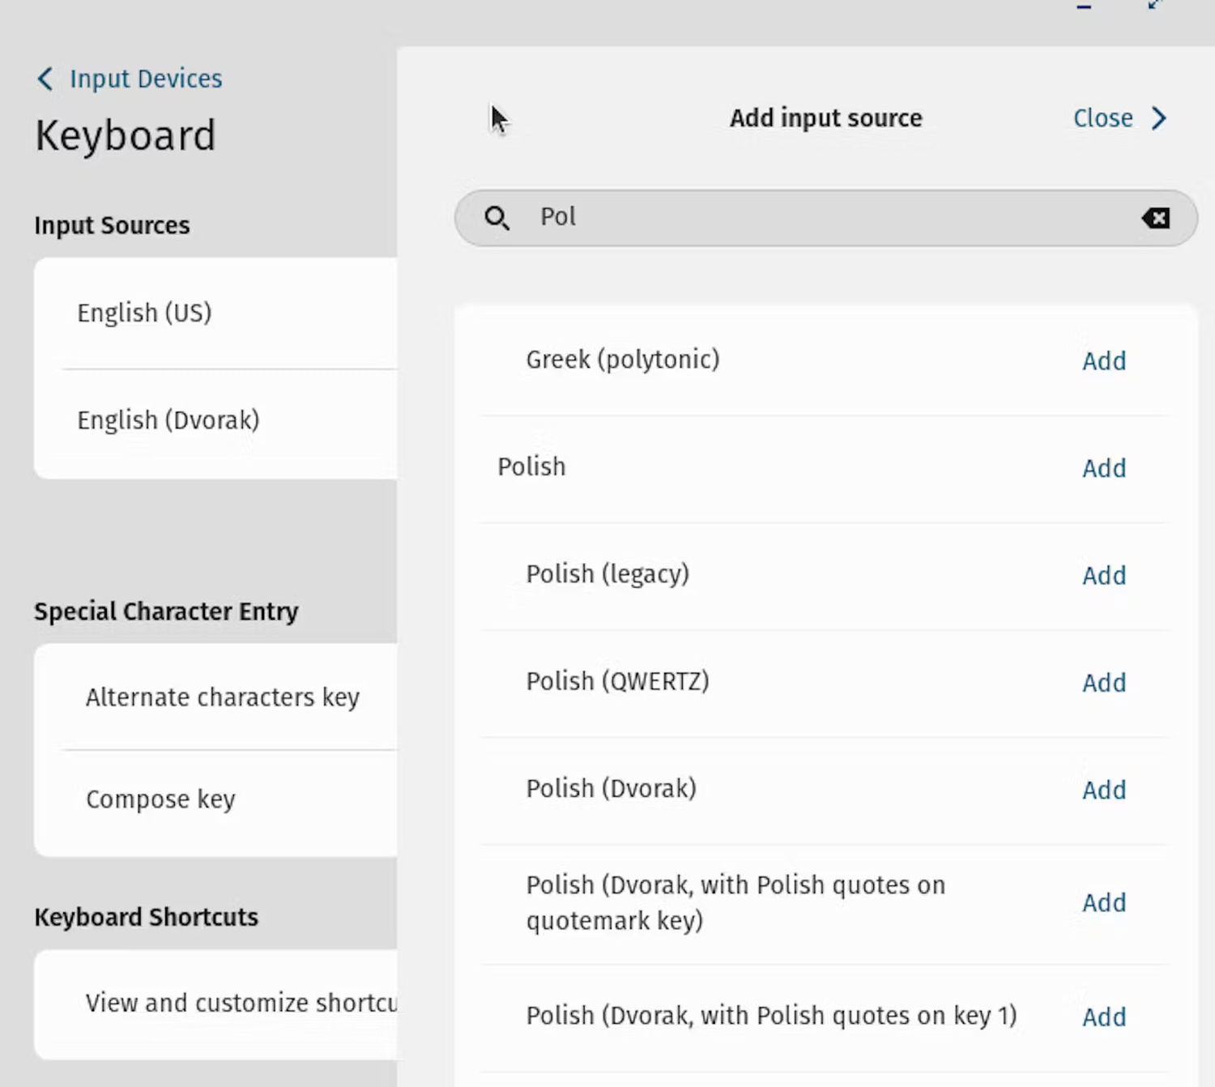Click the window minimize icon
The height and width of the screenshot is (1087, 1215).
click(1084, 6)
